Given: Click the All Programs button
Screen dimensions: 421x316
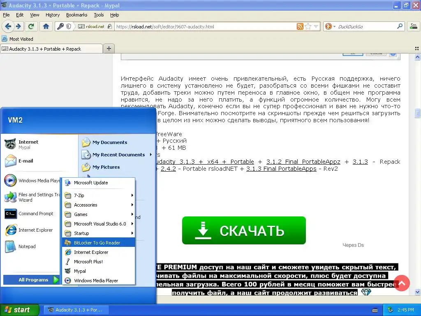Looking at the screenshot, I should pos(31,280).
